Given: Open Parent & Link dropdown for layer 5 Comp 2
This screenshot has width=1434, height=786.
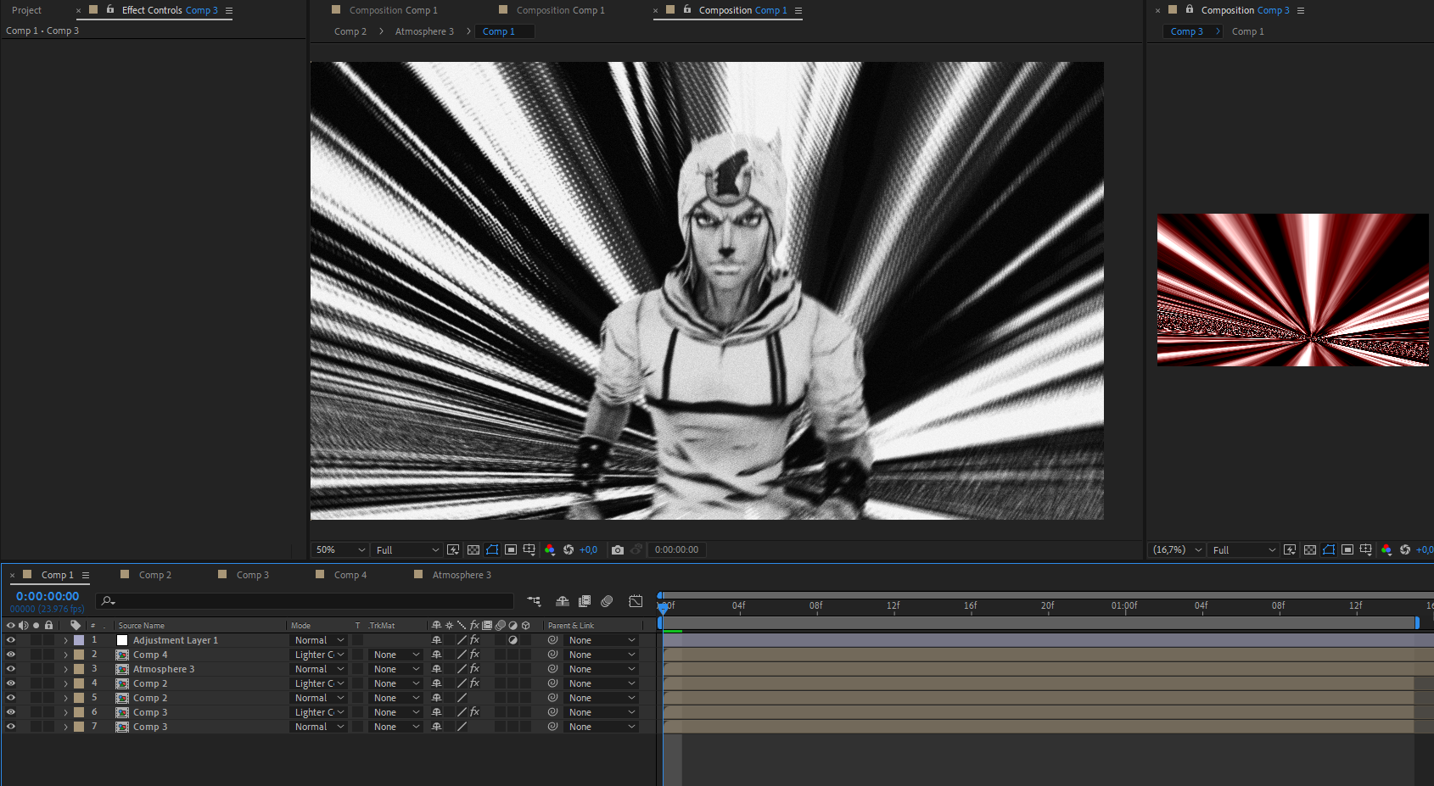Looking at the screenshot, I should click(x=602, y=698).
